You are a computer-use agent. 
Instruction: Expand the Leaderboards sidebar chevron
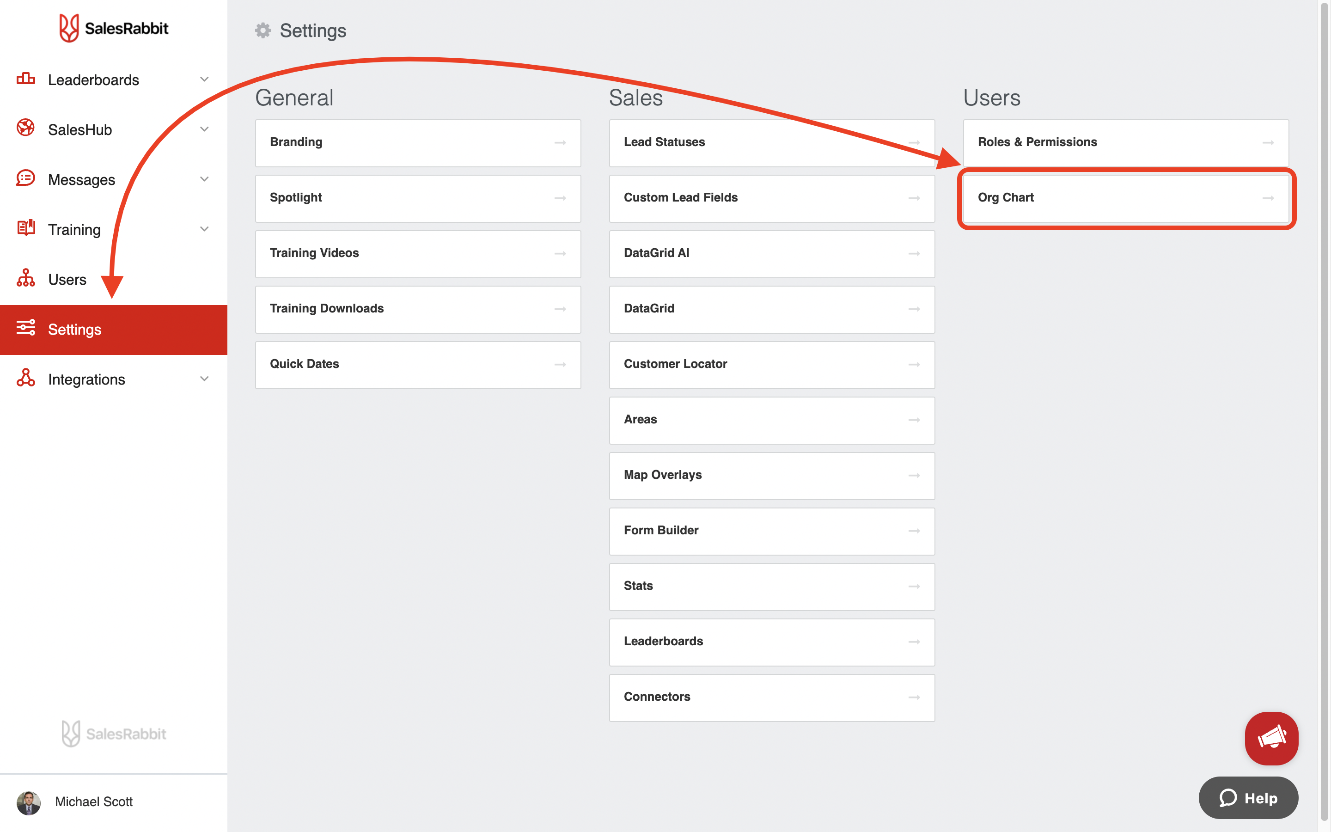click(204, 79)
